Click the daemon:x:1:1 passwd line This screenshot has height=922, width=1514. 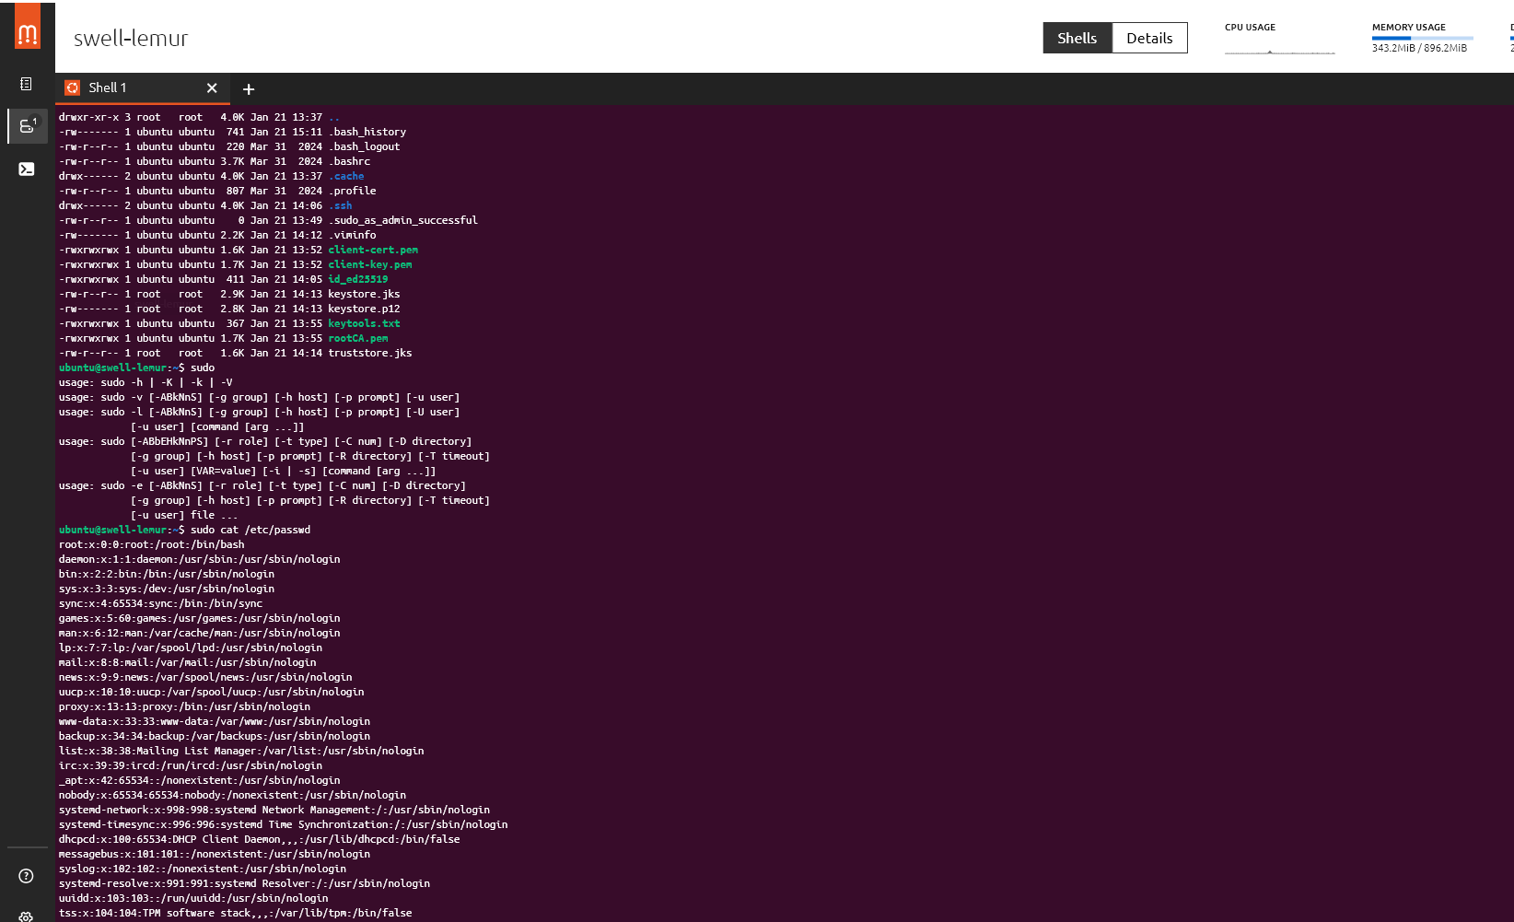(200, 559)
